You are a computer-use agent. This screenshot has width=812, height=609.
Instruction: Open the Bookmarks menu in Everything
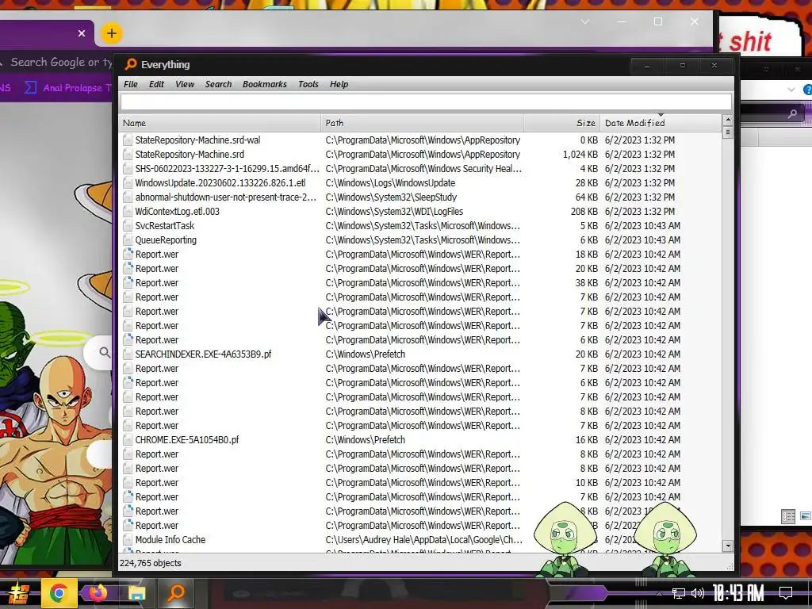coord(265,84)
